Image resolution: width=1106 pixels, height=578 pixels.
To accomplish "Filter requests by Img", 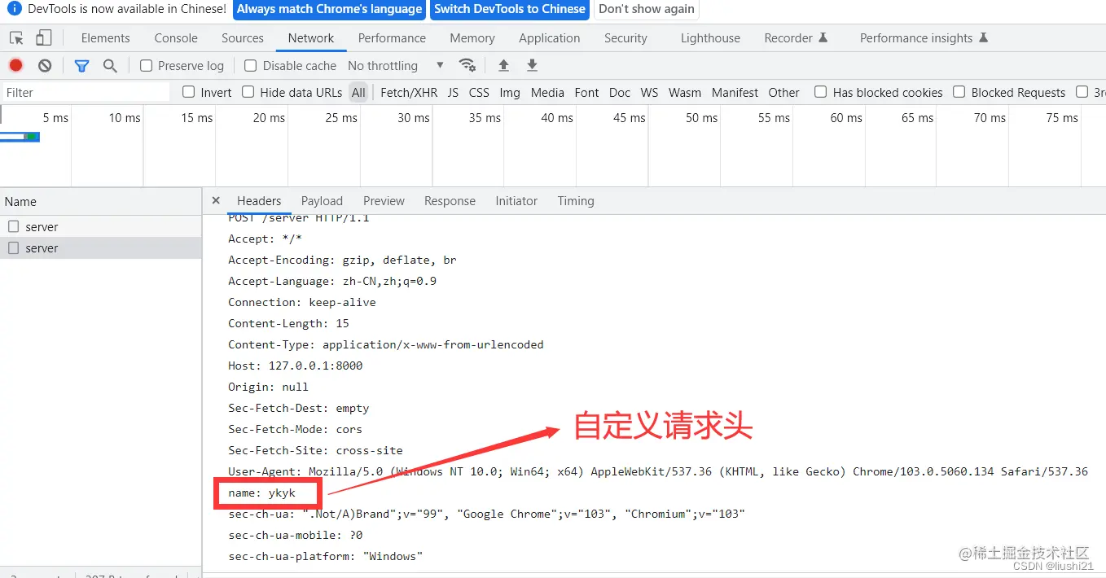I will pyautogui.click(x=510, y=93).
